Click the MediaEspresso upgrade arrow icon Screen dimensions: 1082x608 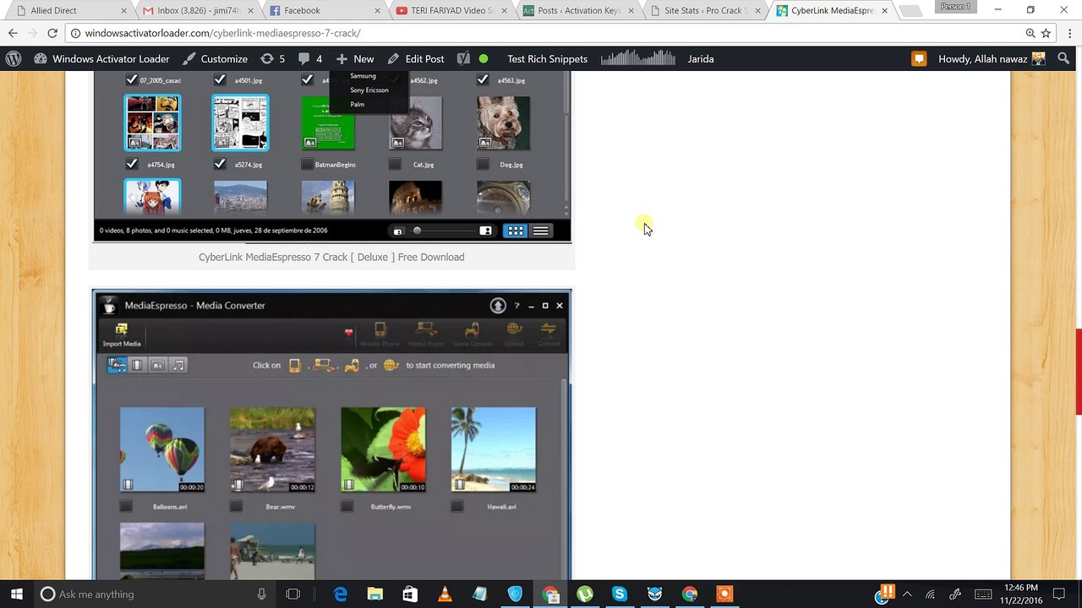(x=498, y=306)
